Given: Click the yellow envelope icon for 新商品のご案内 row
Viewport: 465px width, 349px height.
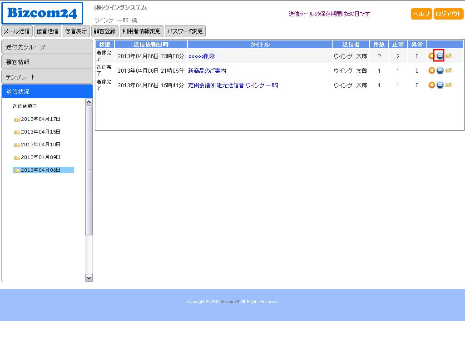Looking at the screenshot, I should click(x=448, y=70).
